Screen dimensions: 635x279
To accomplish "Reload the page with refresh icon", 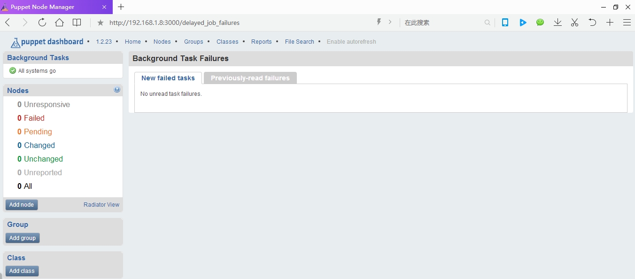I will click(42, 23).
